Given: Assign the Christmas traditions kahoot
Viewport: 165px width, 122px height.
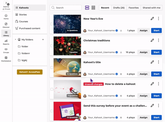Looking at the screenshot, I should [144, 52].
